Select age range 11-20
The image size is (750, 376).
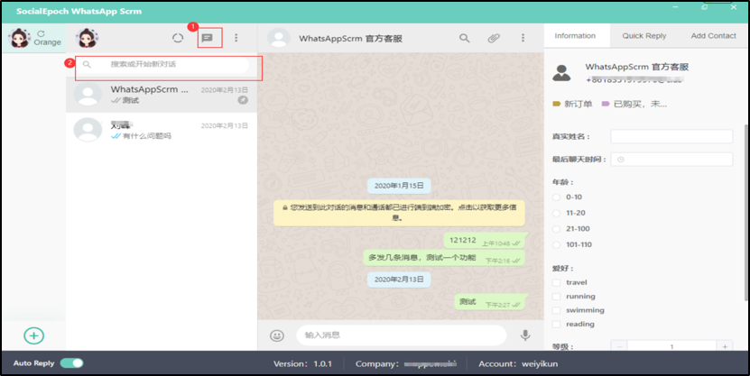point(556,213)
